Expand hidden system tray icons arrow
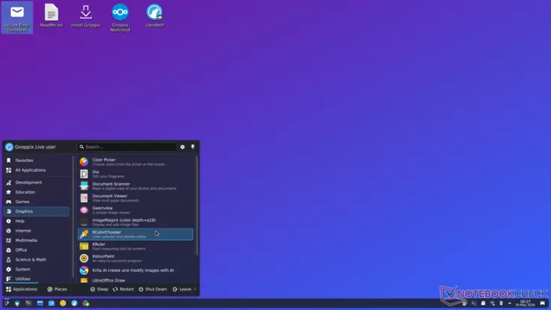This screenshot has width=551, height=310. pyautogui.click(x=509, y=303)
